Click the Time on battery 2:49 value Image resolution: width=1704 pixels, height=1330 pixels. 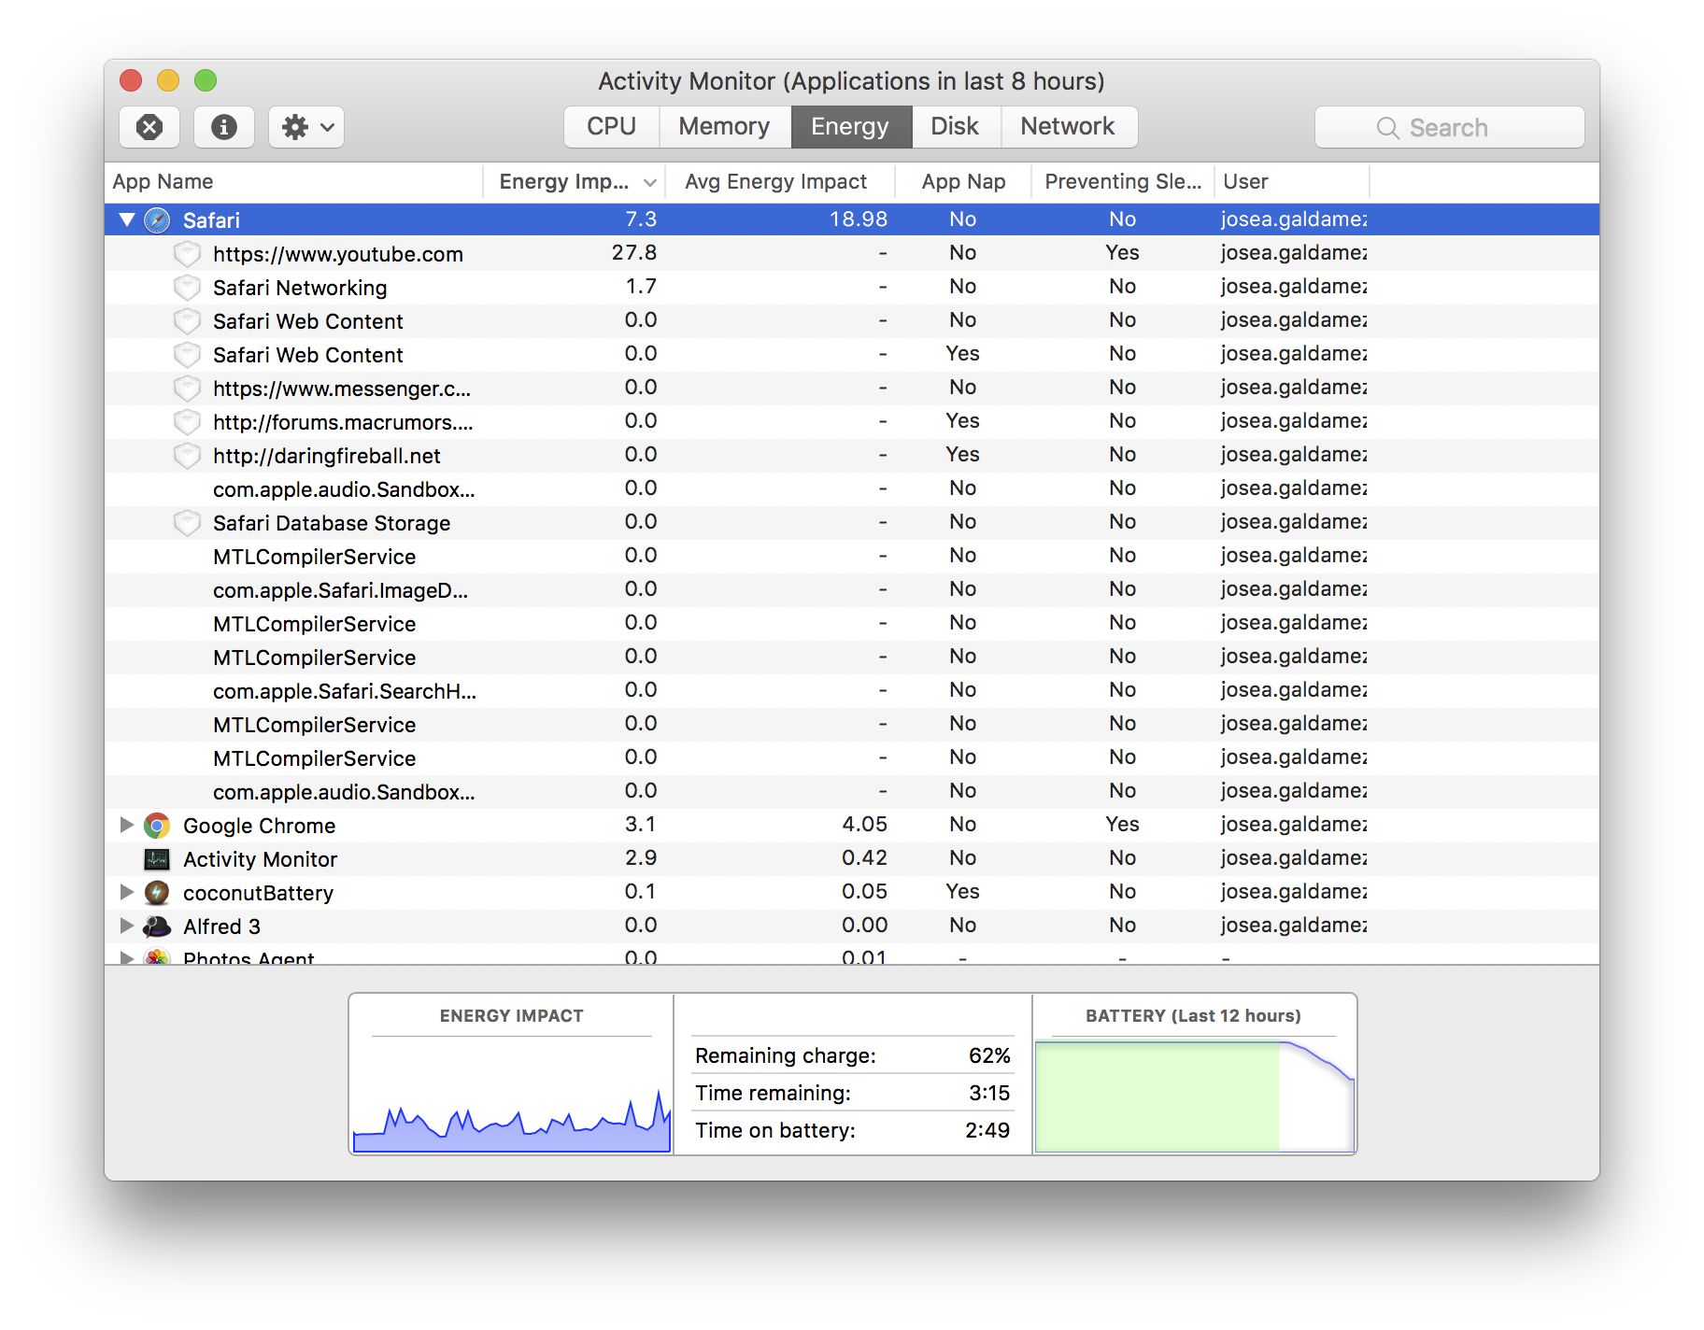[987, 1130]
